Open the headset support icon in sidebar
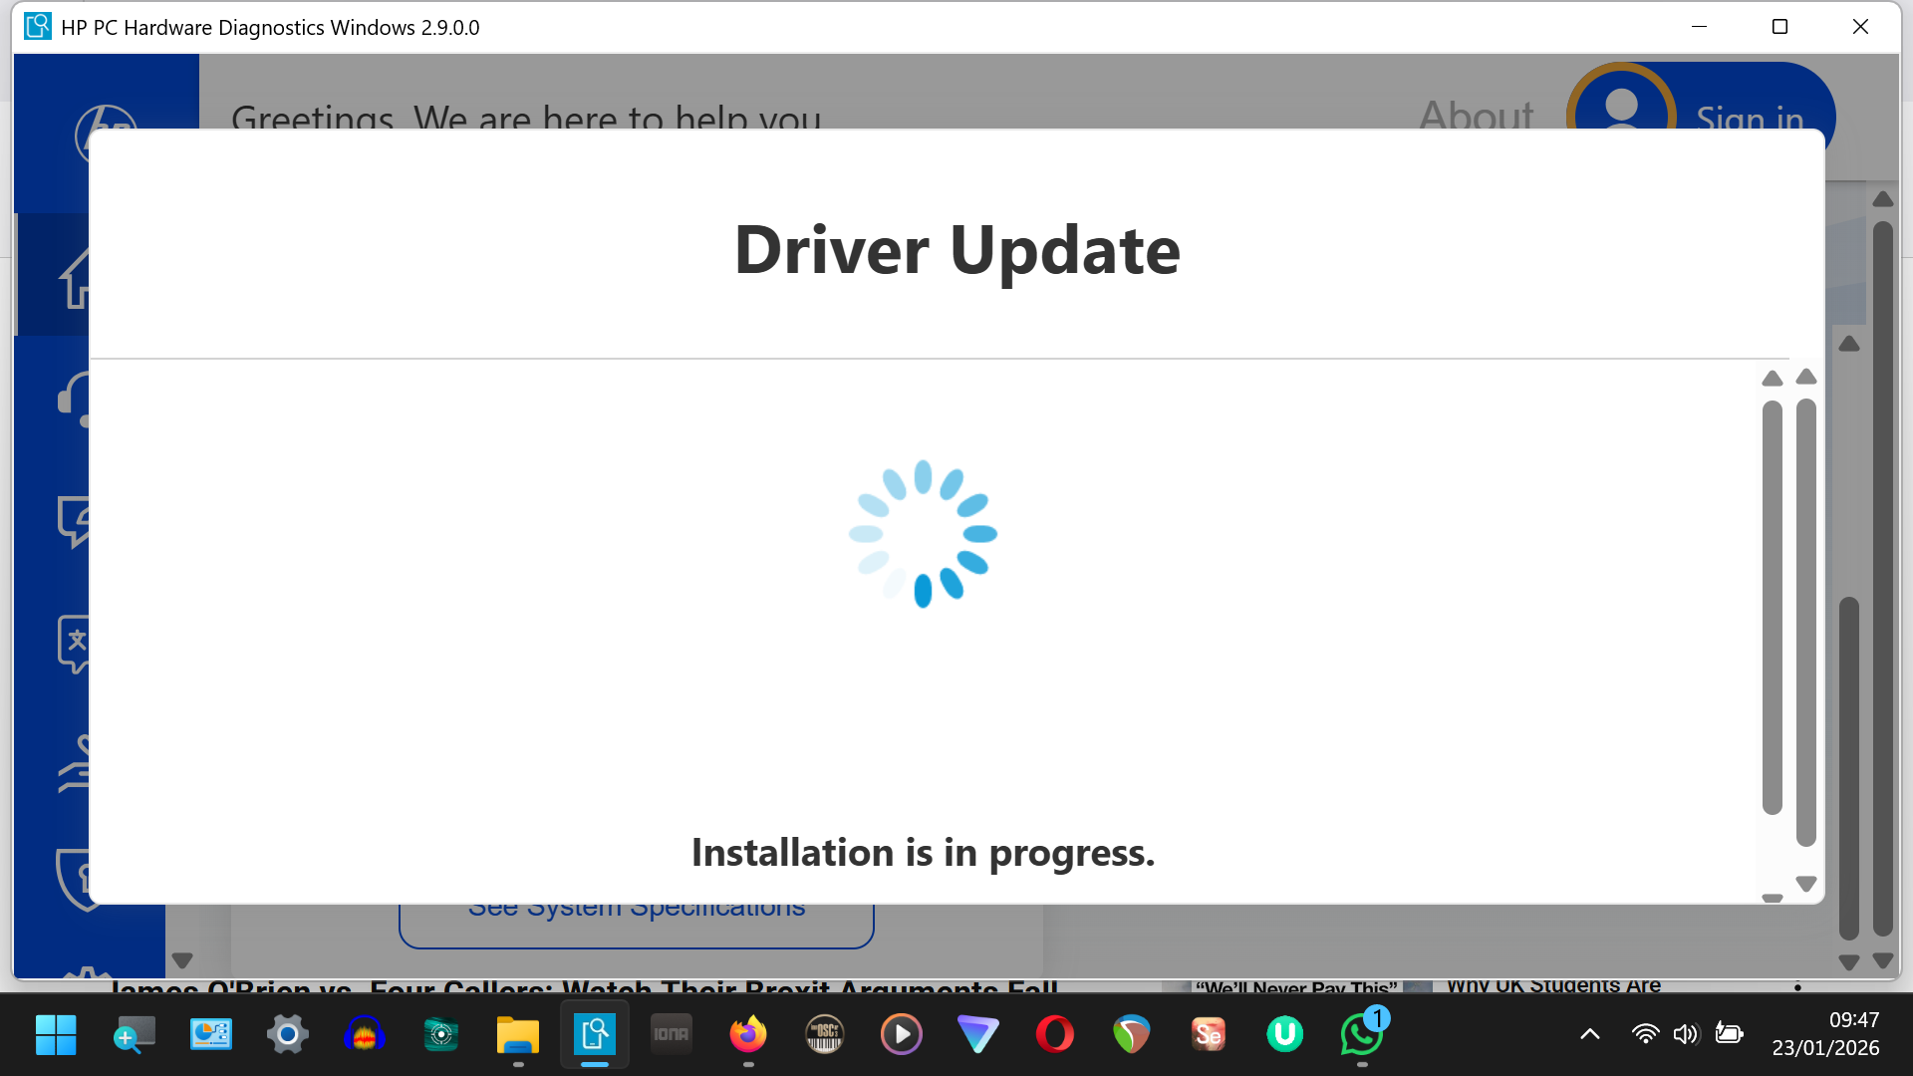Screen dimensions: 1913x1076 [74, 401]
